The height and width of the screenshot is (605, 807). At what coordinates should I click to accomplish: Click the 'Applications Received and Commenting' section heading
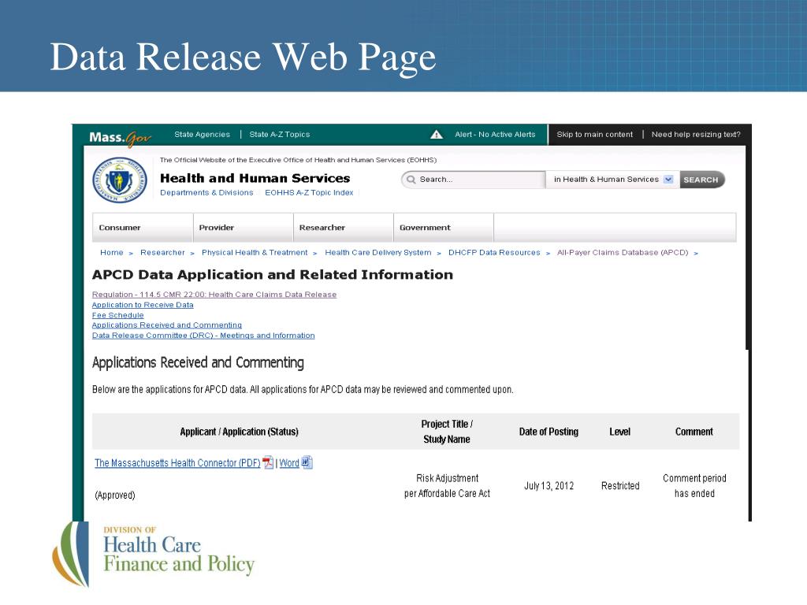tap(198, 362)
